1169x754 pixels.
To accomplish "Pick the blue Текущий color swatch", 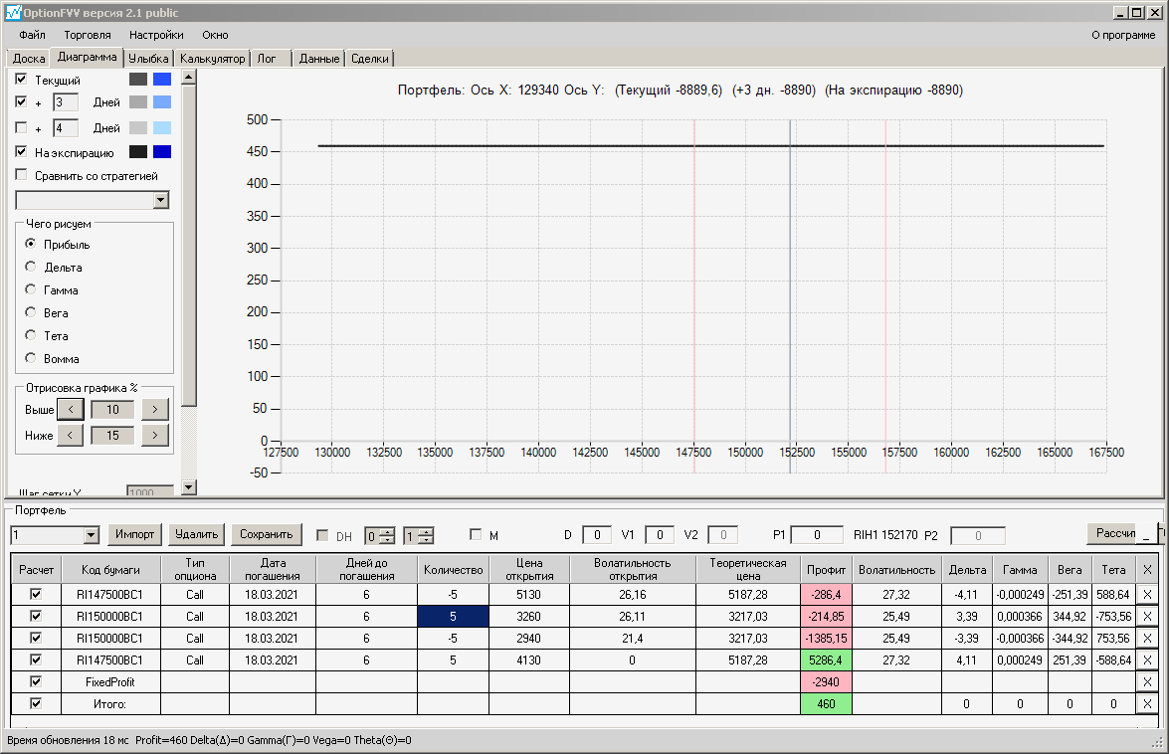I will click(162, 79).
